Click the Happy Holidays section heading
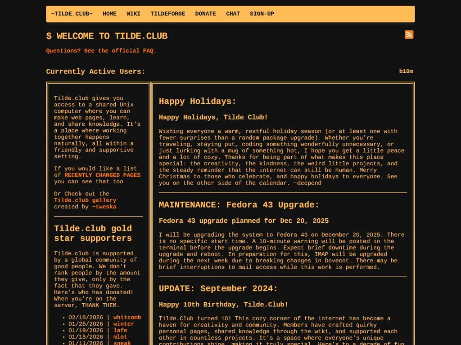461x345 pixels. coord(197,102)
